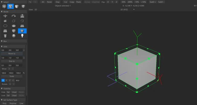This screenshot has width=197, height=105.
Task: Choose the filled polygon drawing tool
Action: pos(5,21)
